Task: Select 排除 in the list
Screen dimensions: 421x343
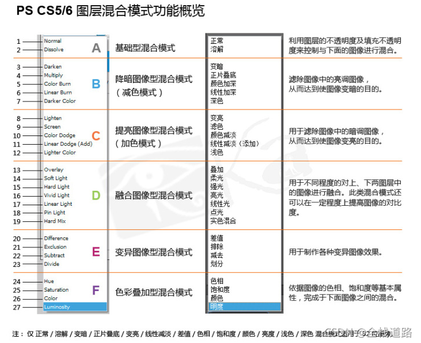Action: coord(217,247)
